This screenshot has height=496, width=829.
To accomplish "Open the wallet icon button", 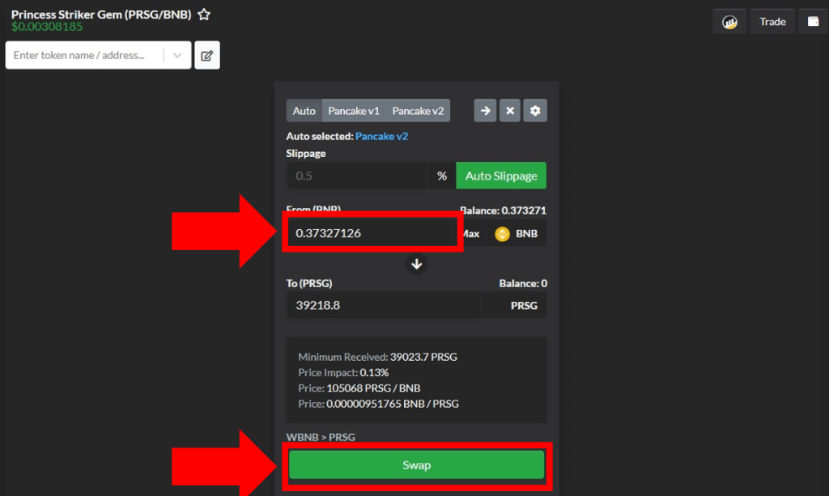I will point(813,22).
